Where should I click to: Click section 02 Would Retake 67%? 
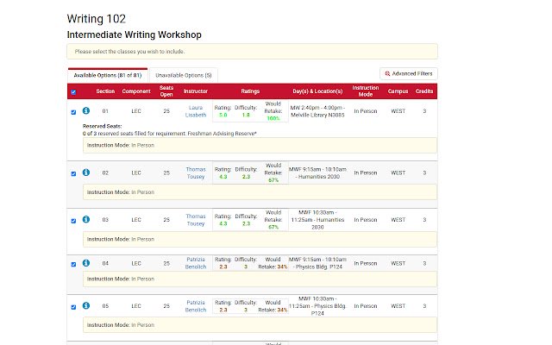[273, 180]
